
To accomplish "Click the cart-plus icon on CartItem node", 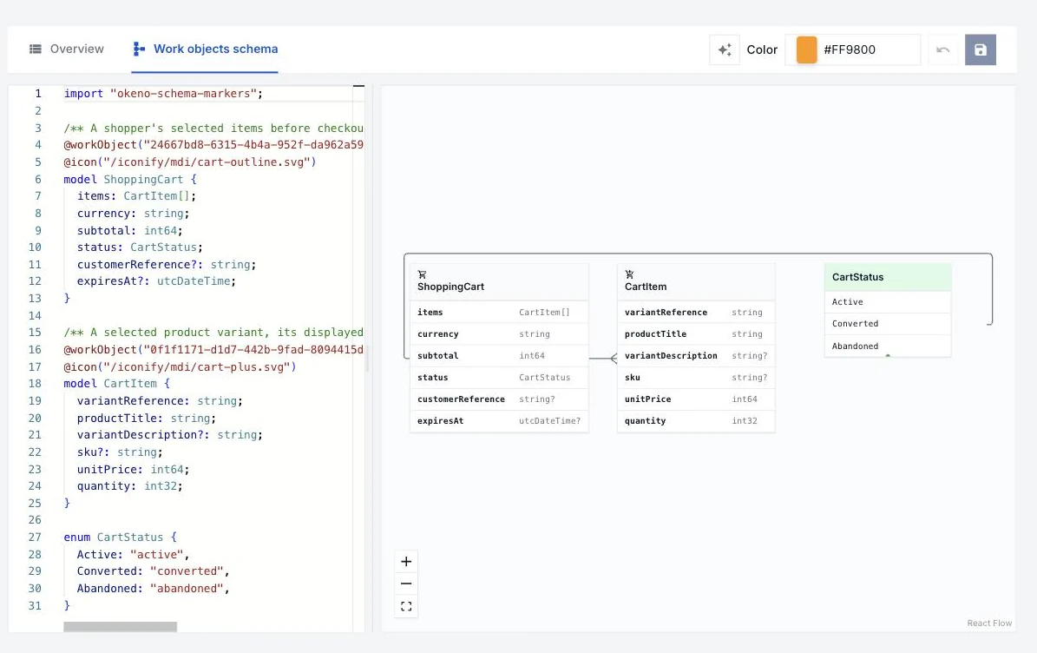I will point(630,274).
